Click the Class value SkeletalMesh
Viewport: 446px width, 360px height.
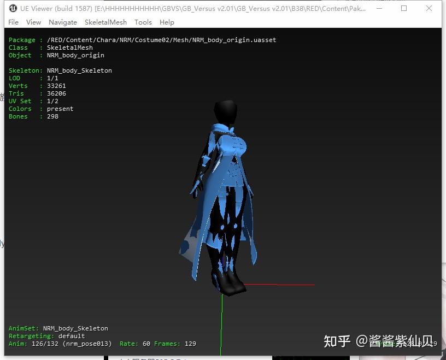[70, 48]
